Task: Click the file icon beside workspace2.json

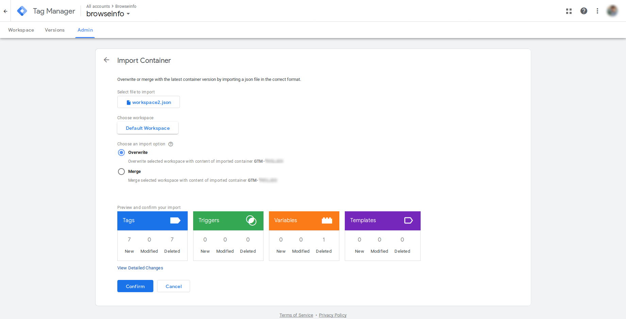Action: point(129,102)
